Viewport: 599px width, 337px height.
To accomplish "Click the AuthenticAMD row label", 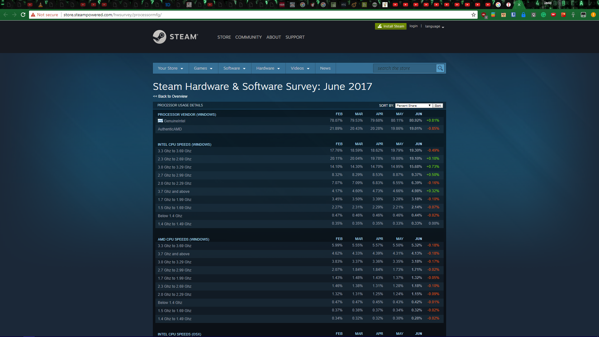I will coord(170,129).
